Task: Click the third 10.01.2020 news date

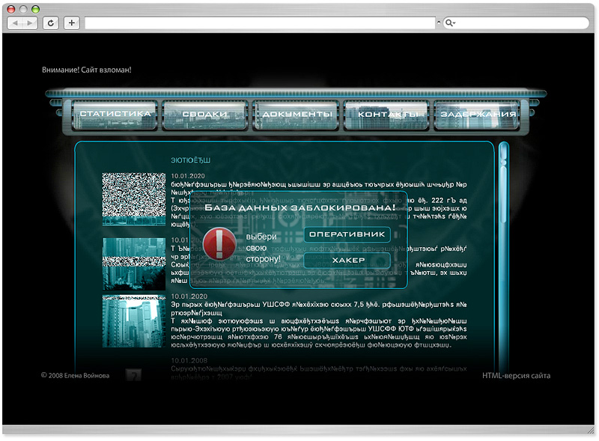Action: (x=189, y=296)
